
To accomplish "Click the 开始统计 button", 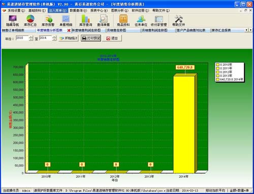I will coord(69,38).
